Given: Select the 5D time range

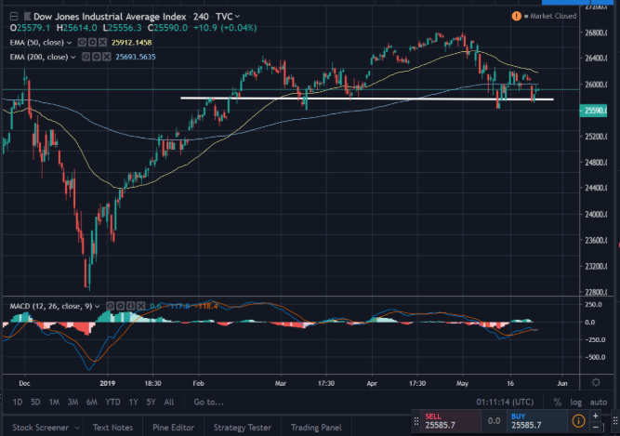Looking at the screenshot, I should point(35,402).
